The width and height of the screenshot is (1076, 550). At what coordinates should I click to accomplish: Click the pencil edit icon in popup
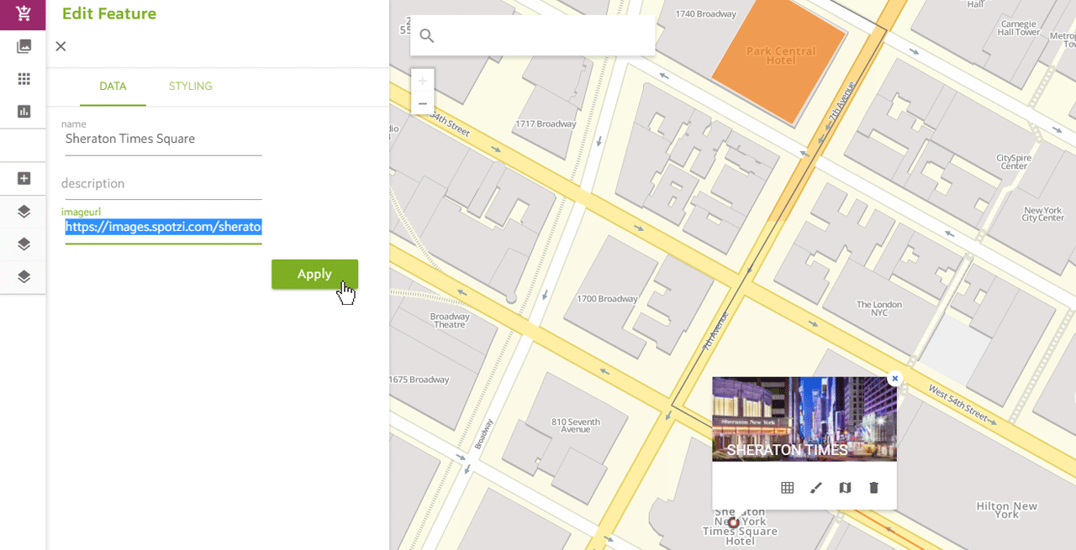point(815,488)
